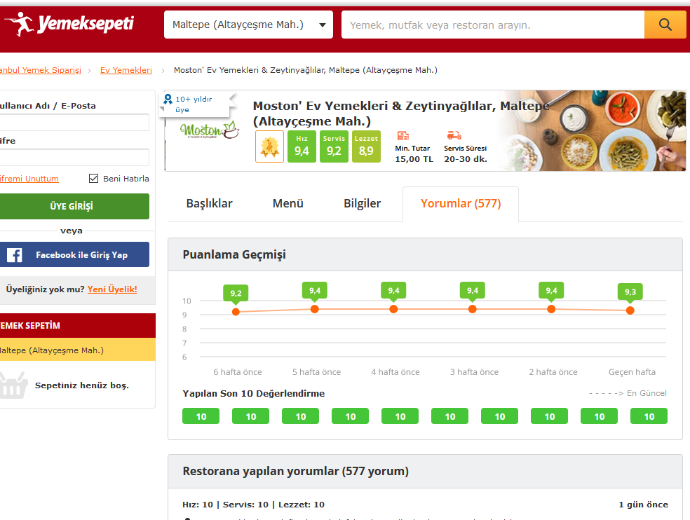690x520 pixels.
Task: Click the Moston restaurant logo
Action: click(x=210, y=130)
